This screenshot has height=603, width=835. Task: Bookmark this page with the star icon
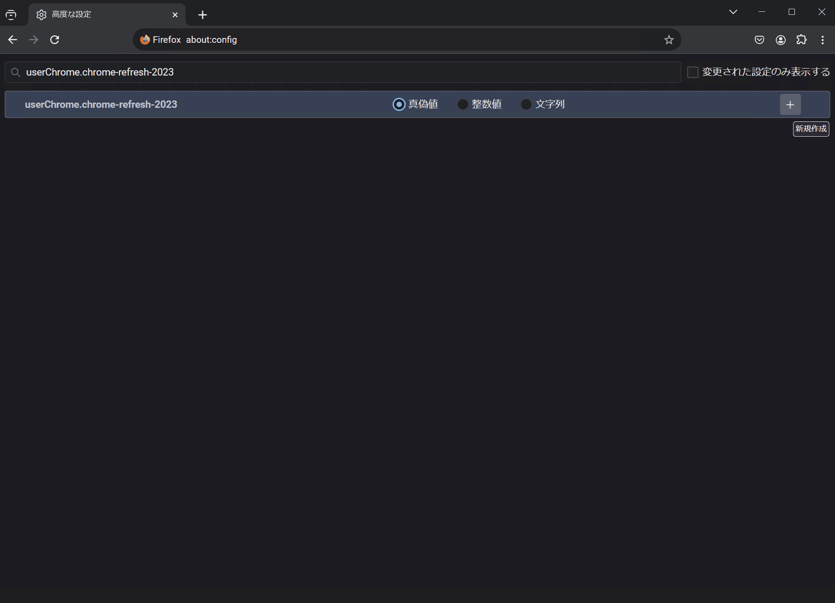click(669, 40)
